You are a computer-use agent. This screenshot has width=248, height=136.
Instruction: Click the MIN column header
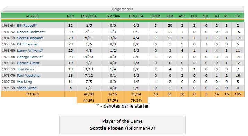[71, 16]
